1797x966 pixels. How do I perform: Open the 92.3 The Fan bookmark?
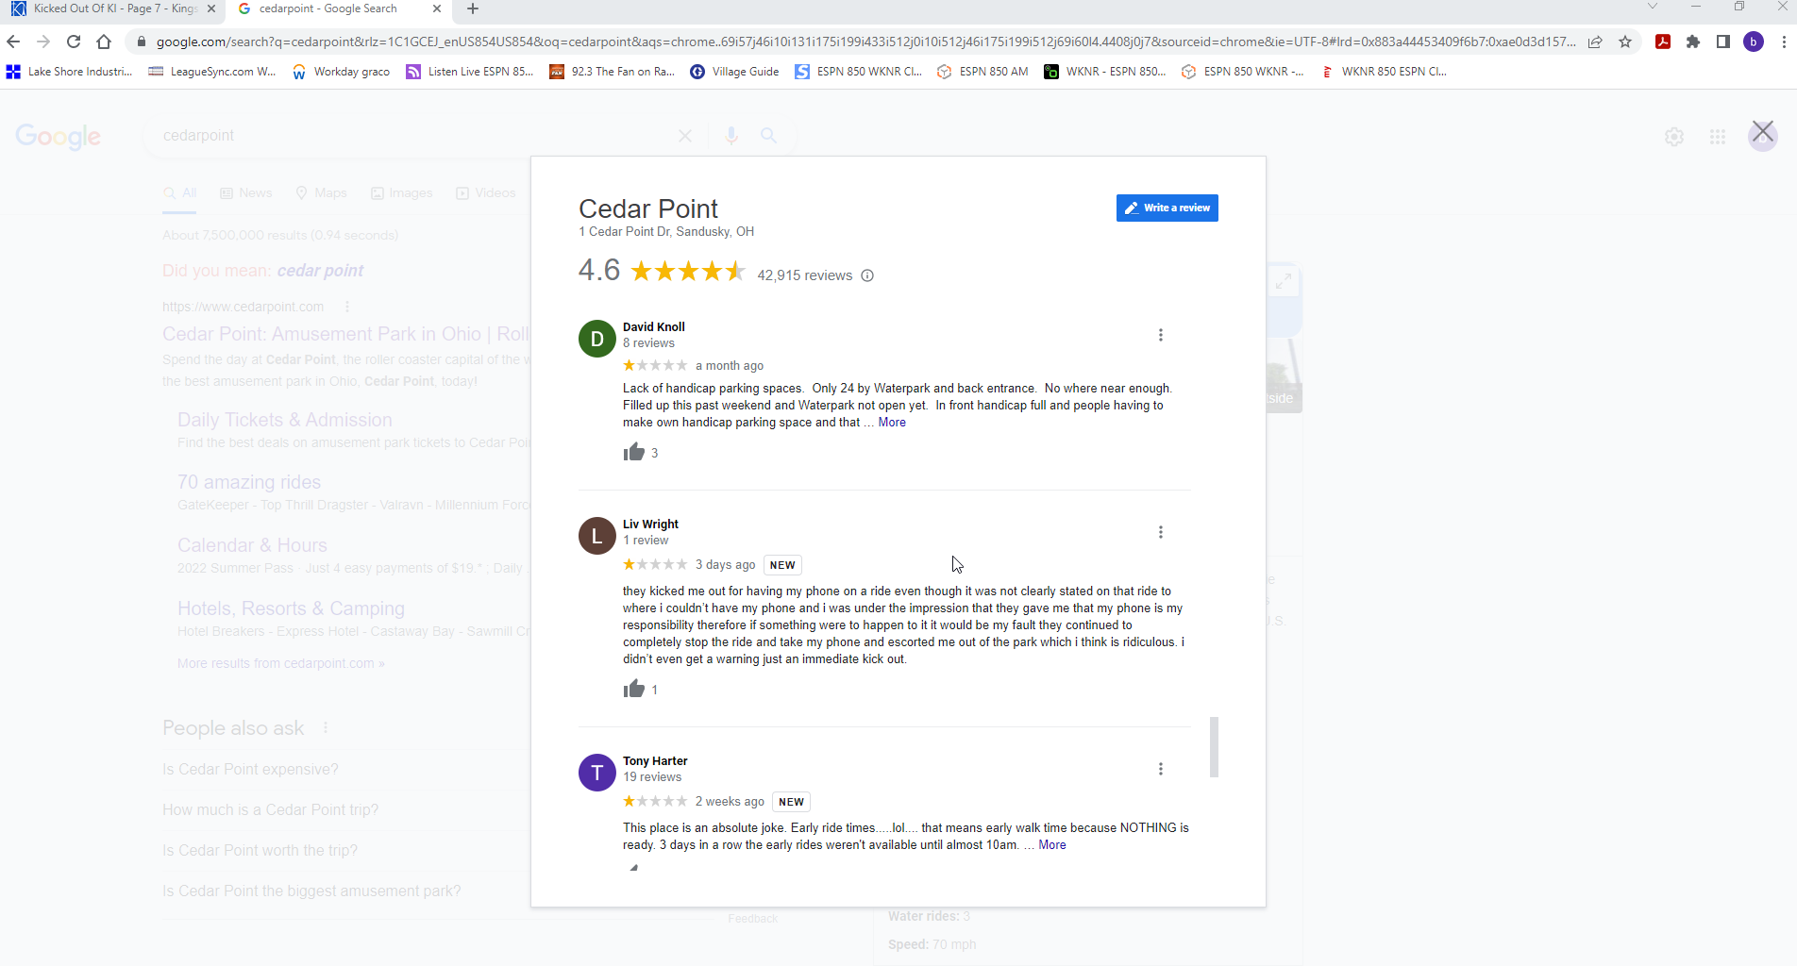613,72
